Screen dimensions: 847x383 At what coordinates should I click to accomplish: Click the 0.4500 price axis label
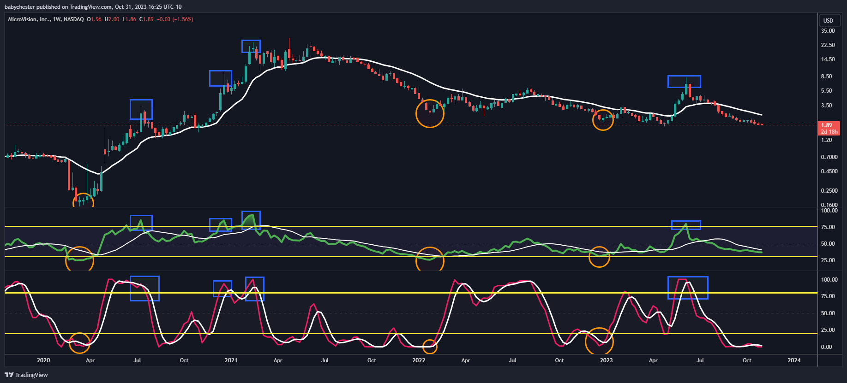point(829,171)
